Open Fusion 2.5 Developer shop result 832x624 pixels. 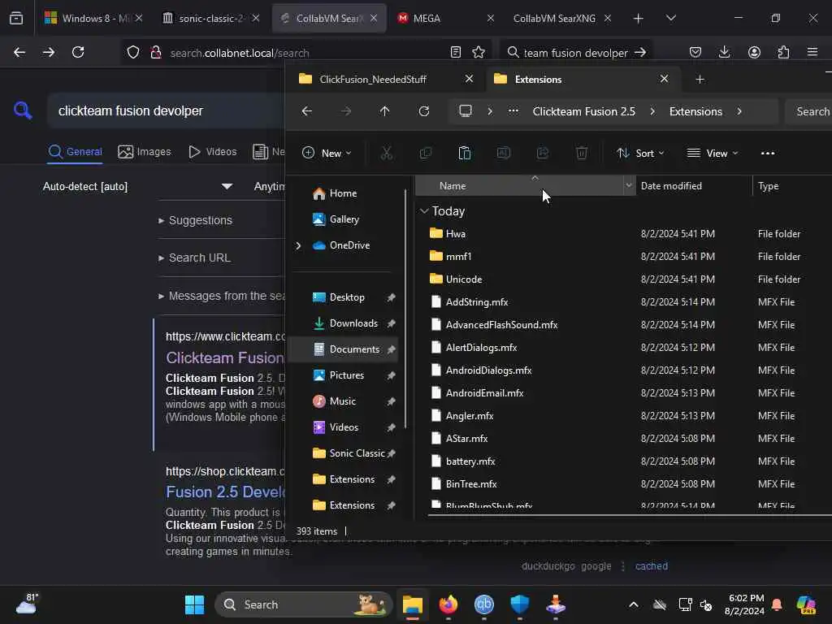[226, 492]
